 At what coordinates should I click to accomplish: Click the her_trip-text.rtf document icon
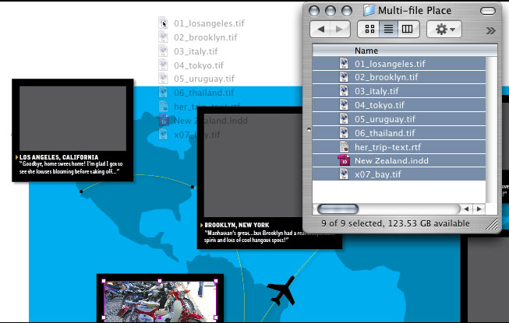[344, 146]
